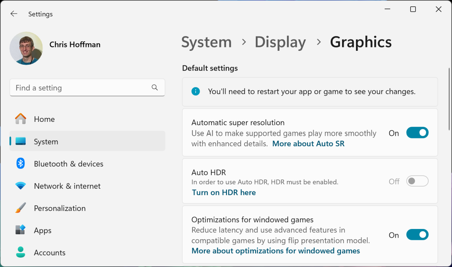452x267 pixels.
Task: Open Home settings page
Action: tap(87, 119)
